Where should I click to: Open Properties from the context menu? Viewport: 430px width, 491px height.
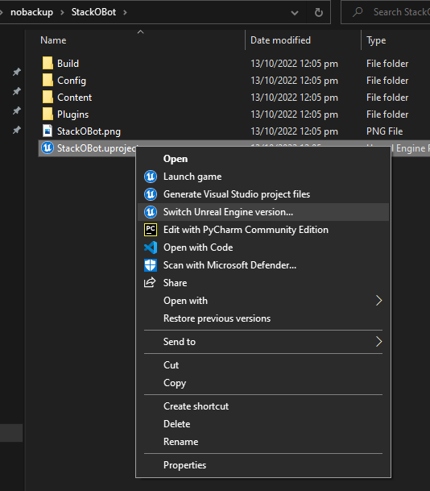pos(263,465)
